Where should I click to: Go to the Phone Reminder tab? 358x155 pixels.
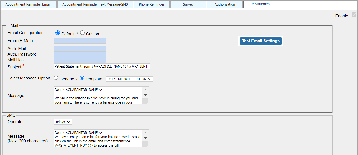[x=152, y=4]
